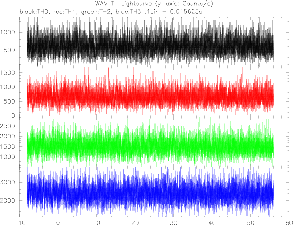The image size is (293, 225).
Task: Select the black TH0 lightcurve panel
Action: pos(154,42)
